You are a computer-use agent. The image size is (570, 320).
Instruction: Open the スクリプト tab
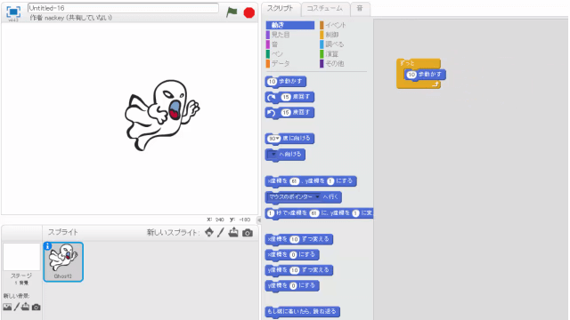(x=281, y=8)
